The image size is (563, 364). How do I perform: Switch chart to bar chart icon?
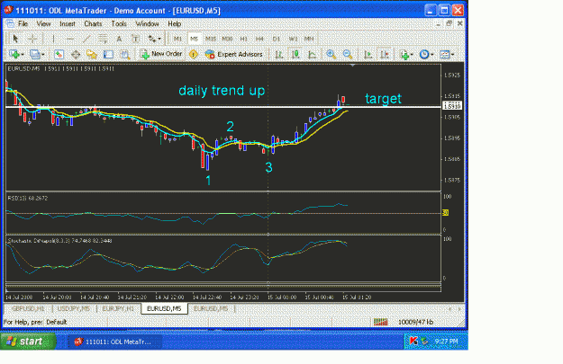[x=279, y=55]
